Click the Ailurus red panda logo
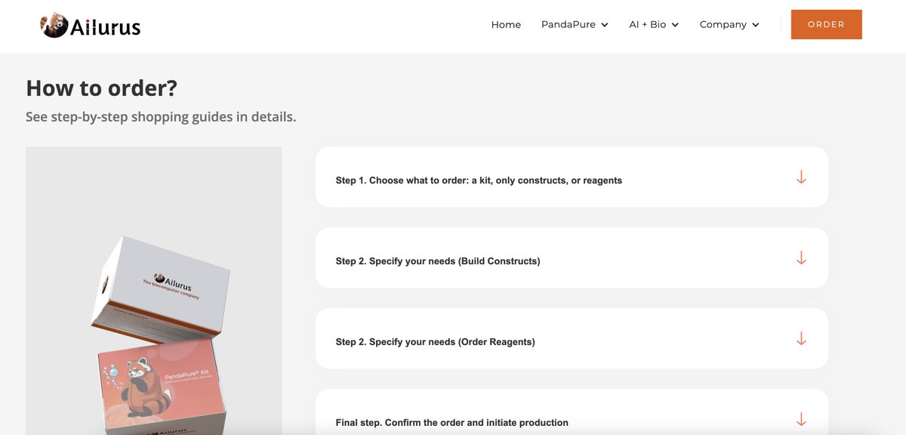The height and width of the screenshot is (435, 906). [x=91, y=26]
